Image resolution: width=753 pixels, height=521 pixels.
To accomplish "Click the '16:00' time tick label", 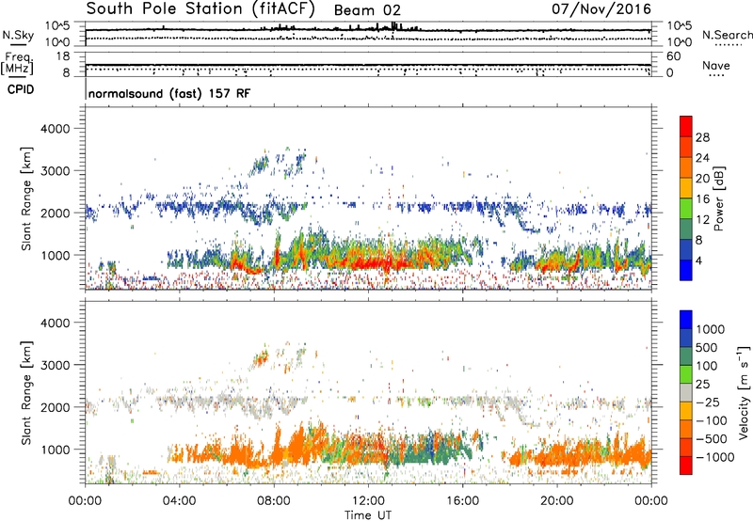I will (x=462, y=501).
